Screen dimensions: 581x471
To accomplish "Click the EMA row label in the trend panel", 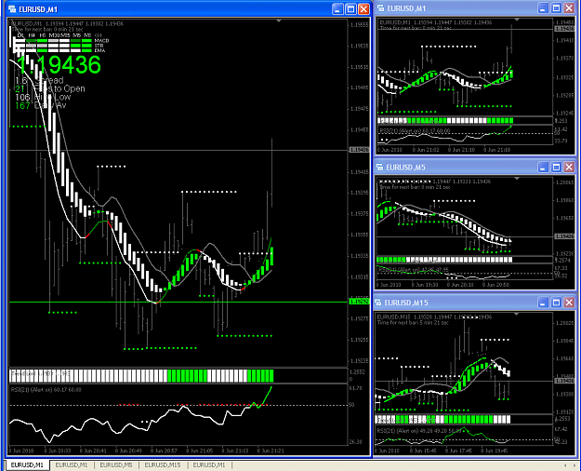I will [x=99, y=50].
